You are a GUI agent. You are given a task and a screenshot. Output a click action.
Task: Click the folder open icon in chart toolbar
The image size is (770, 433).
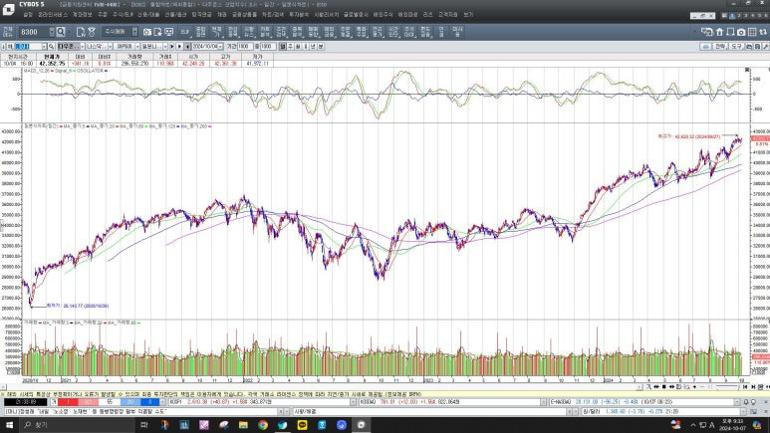tap(749, 47)
